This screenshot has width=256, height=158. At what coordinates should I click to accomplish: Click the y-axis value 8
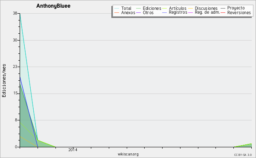point(16,120)
